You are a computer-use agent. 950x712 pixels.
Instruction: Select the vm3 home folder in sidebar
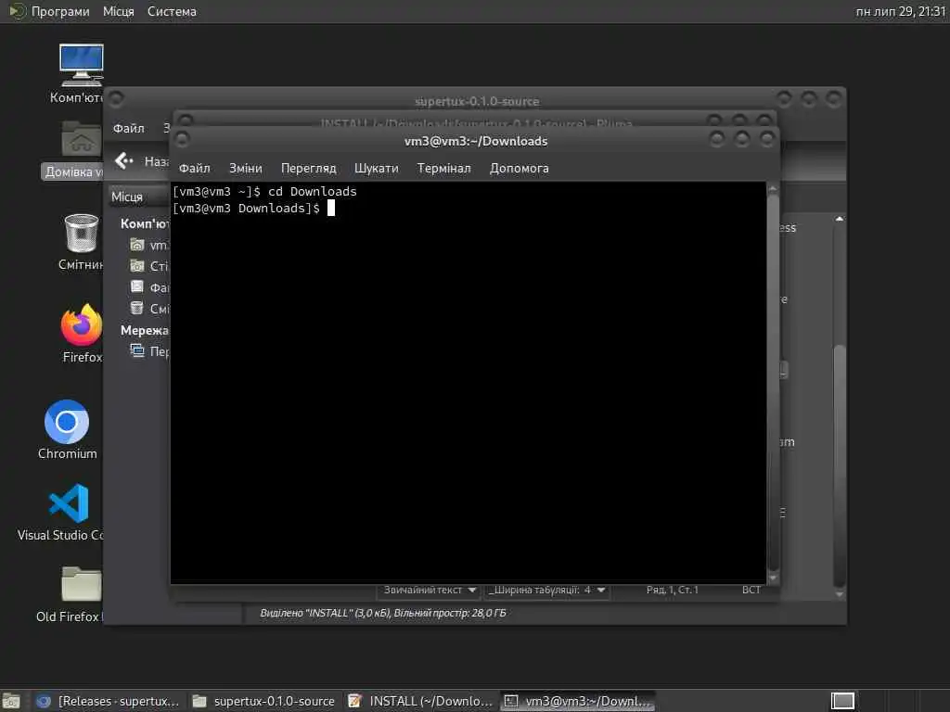point(149,245)
